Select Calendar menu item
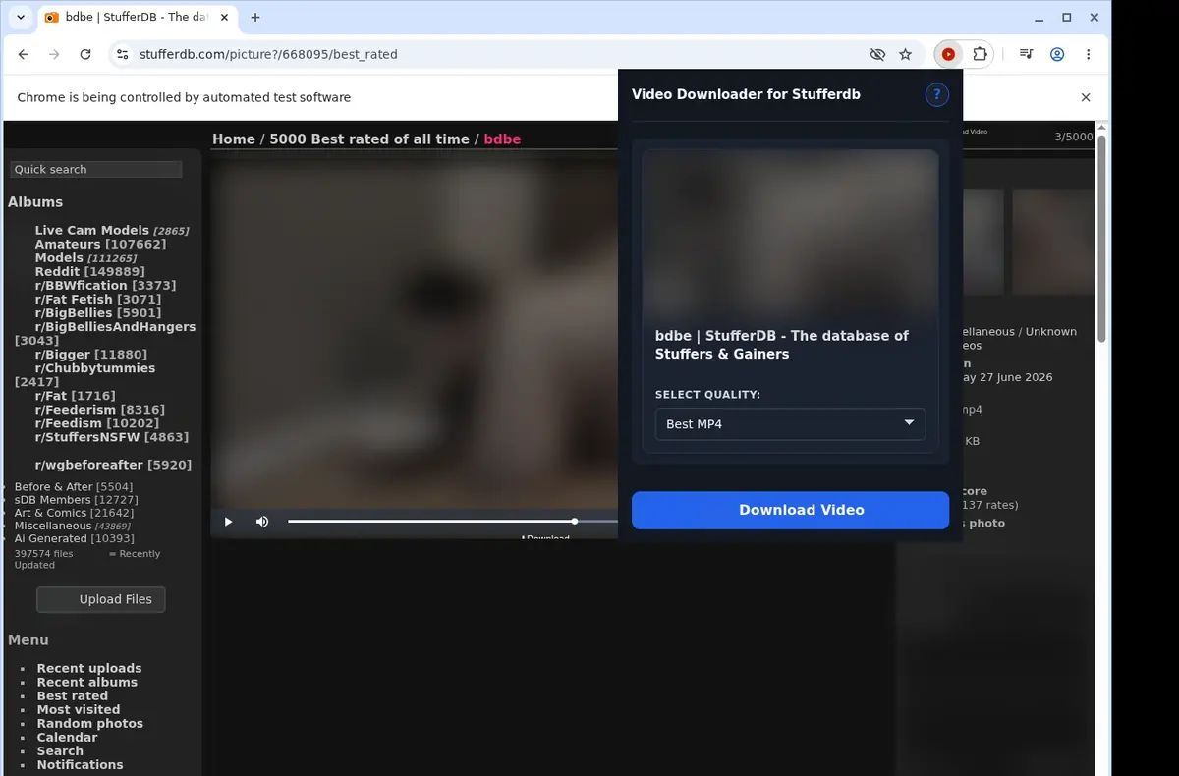 [67, 737]
